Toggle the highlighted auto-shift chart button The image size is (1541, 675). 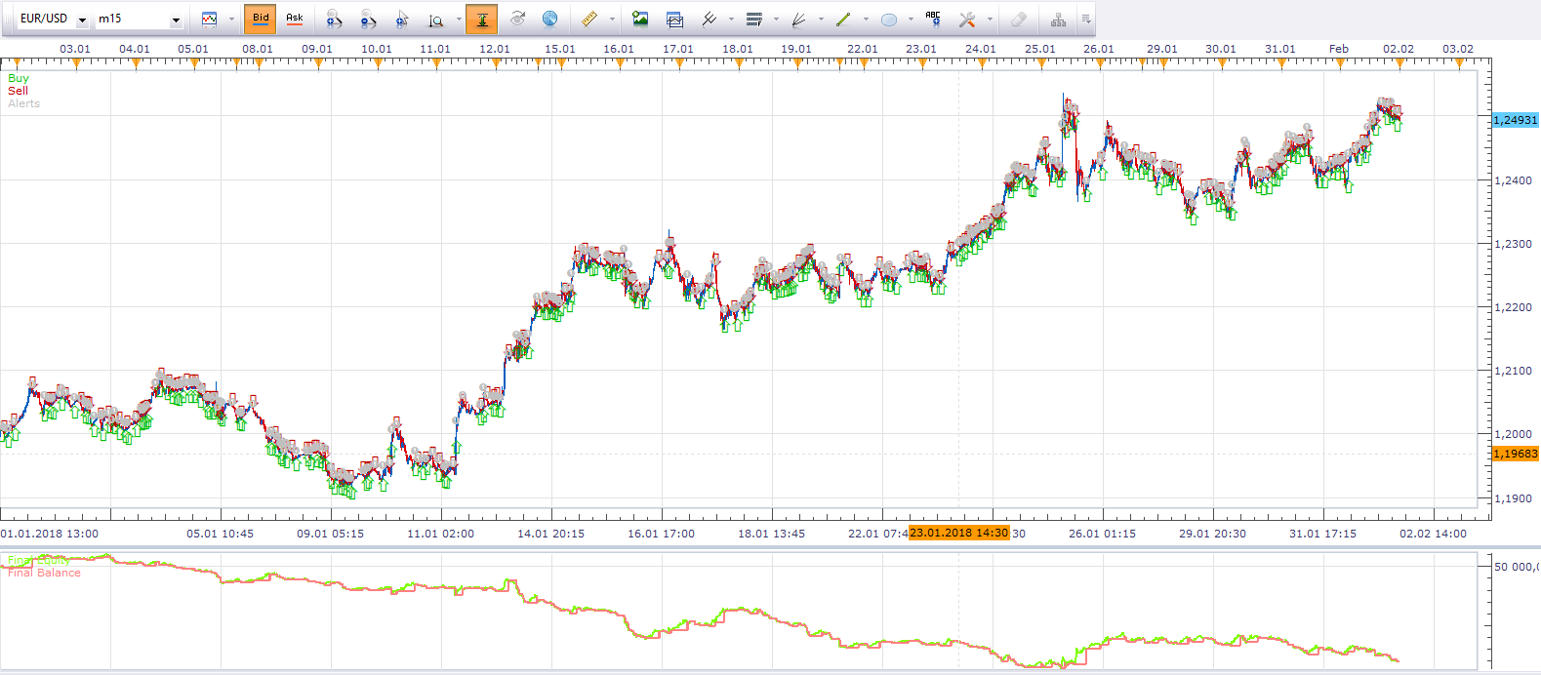[x=482, y=19]
